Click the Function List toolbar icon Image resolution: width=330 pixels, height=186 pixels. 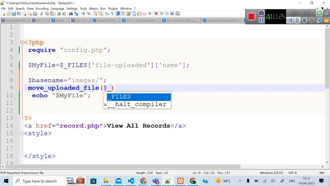click(x=139, y=14)
